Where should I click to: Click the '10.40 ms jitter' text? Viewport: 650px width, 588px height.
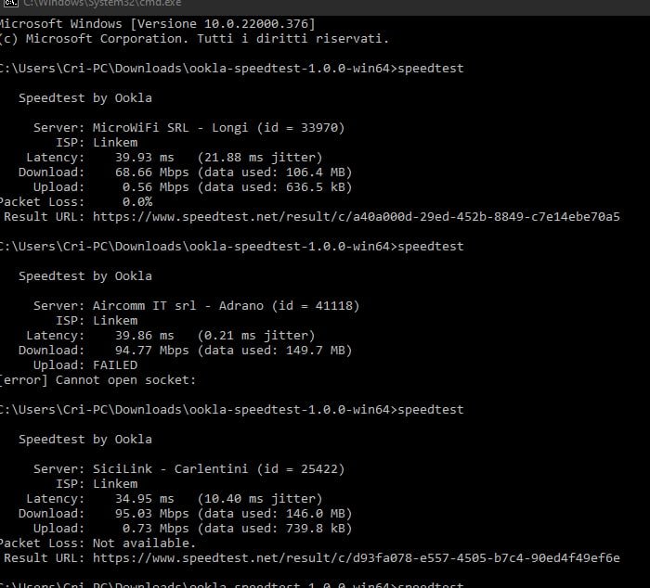pos(260,499)
